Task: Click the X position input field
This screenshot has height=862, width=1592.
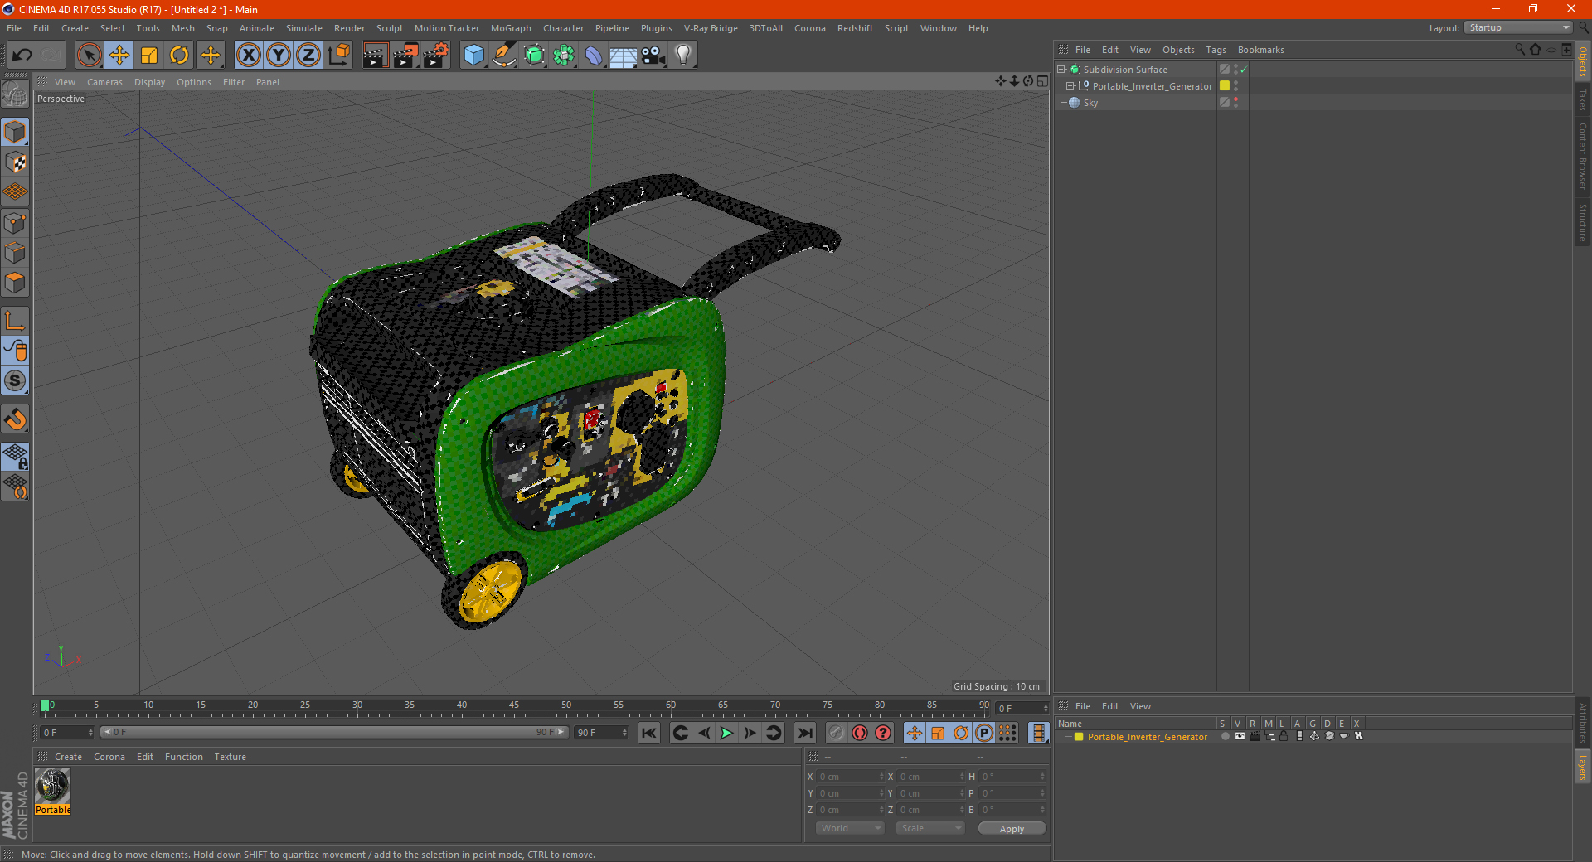Action: (x=852, y=777)
